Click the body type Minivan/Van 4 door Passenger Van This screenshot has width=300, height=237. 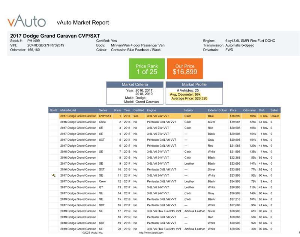pyautogui.click(x=138, y=45)
